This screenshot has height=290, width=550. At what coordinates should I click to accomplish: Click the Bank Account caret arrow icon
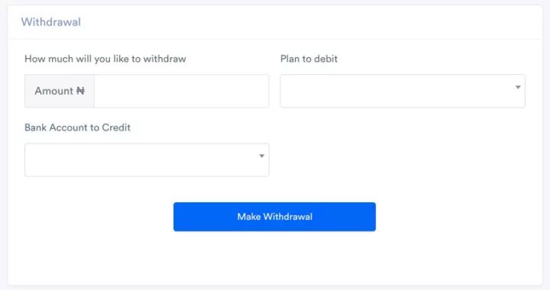click(262, 156)
